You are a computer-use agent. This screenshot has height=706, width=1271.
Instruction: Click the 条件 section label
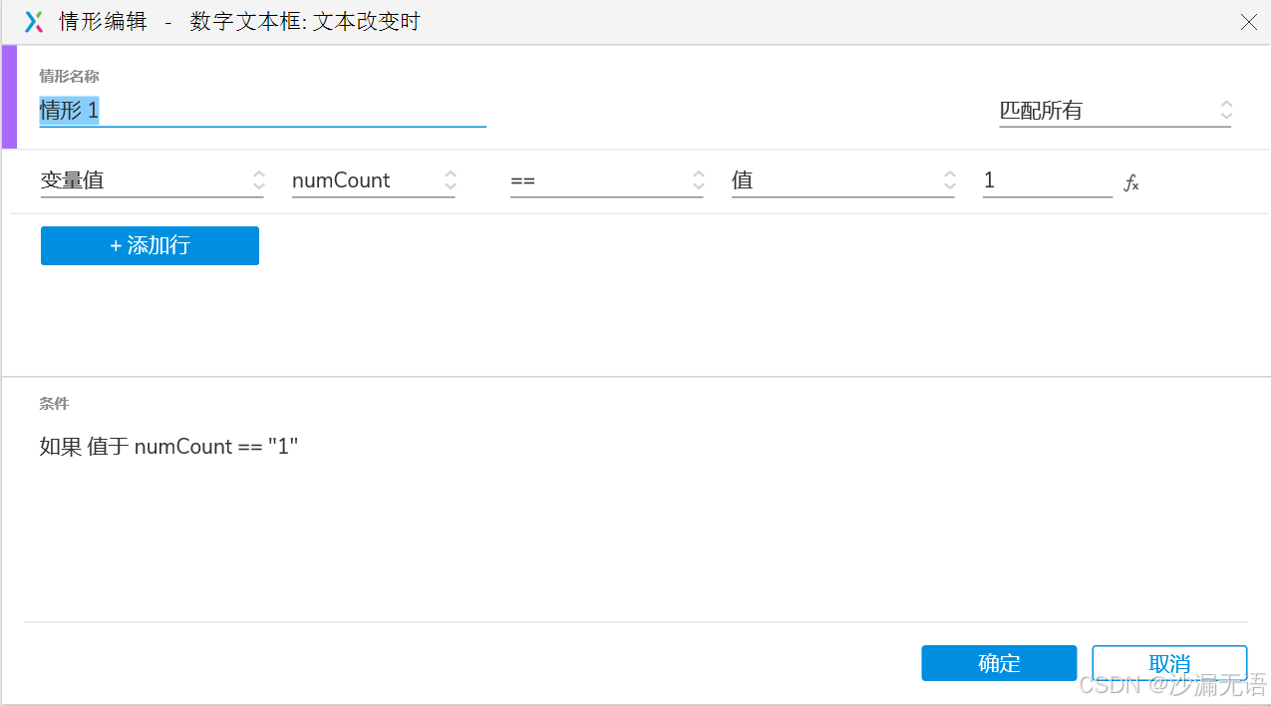tap(54, 404)
